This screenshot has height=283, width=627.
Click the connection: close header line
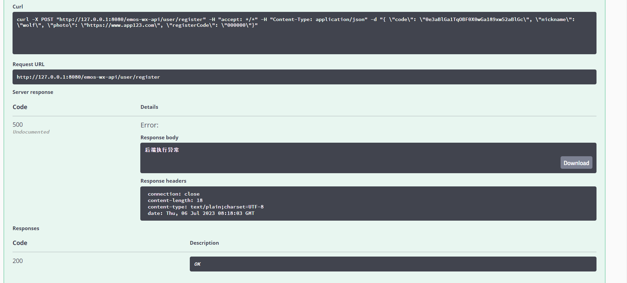(x=174, y=194)
